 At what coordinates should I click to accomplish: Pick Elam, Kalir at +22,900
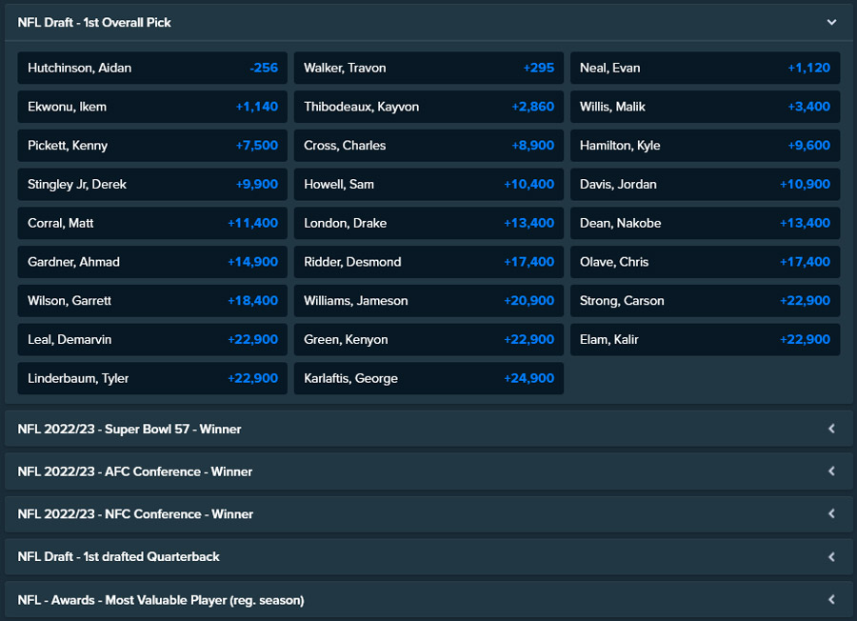click(705, 339)
